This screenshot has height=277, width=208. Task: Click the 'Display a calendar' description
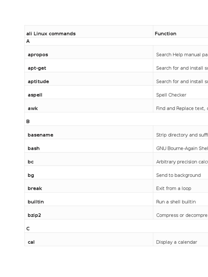(177, 242)
